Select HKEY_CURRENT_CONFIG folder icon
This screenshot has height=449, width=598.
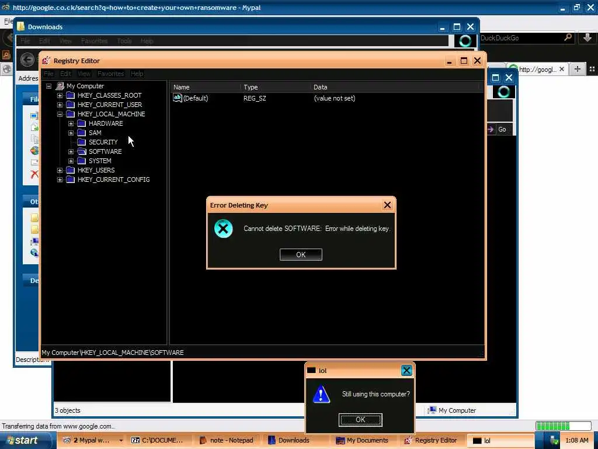tap(70, 179)
